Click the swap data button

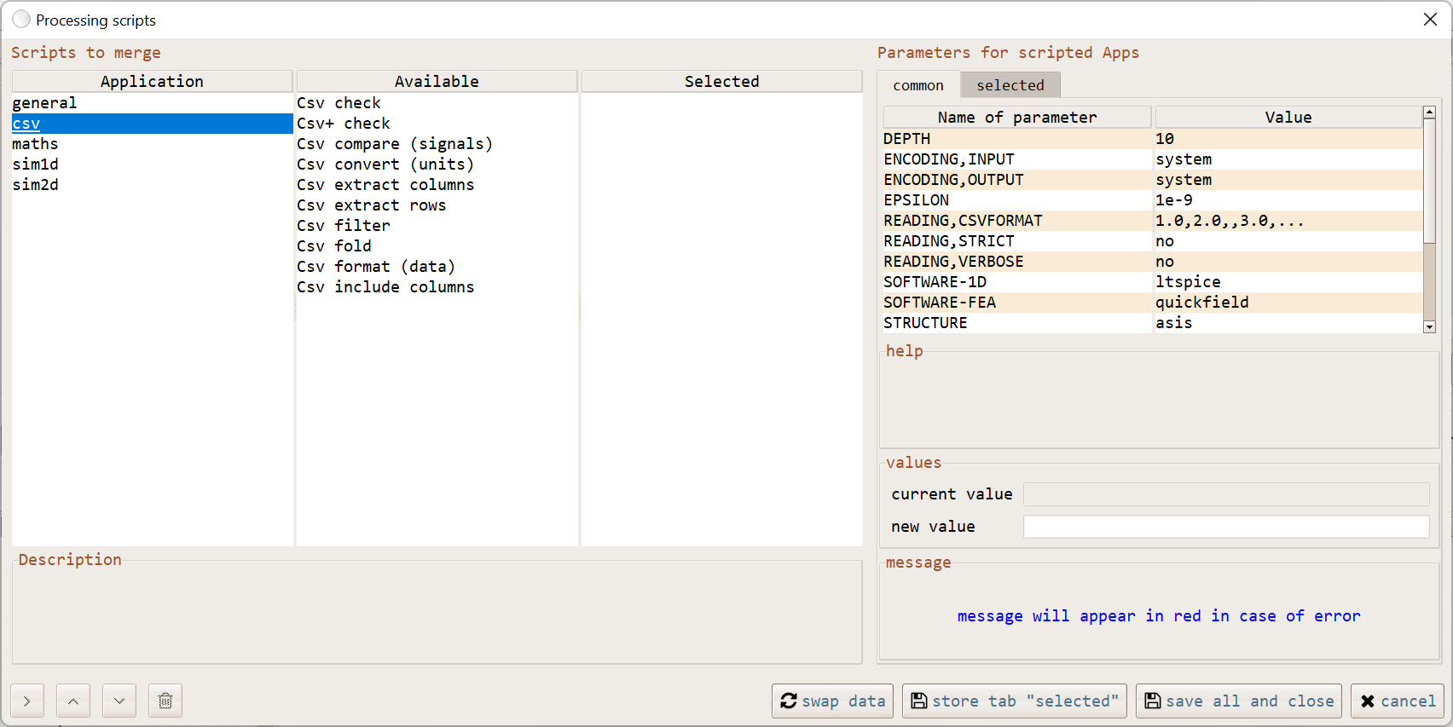832,701
